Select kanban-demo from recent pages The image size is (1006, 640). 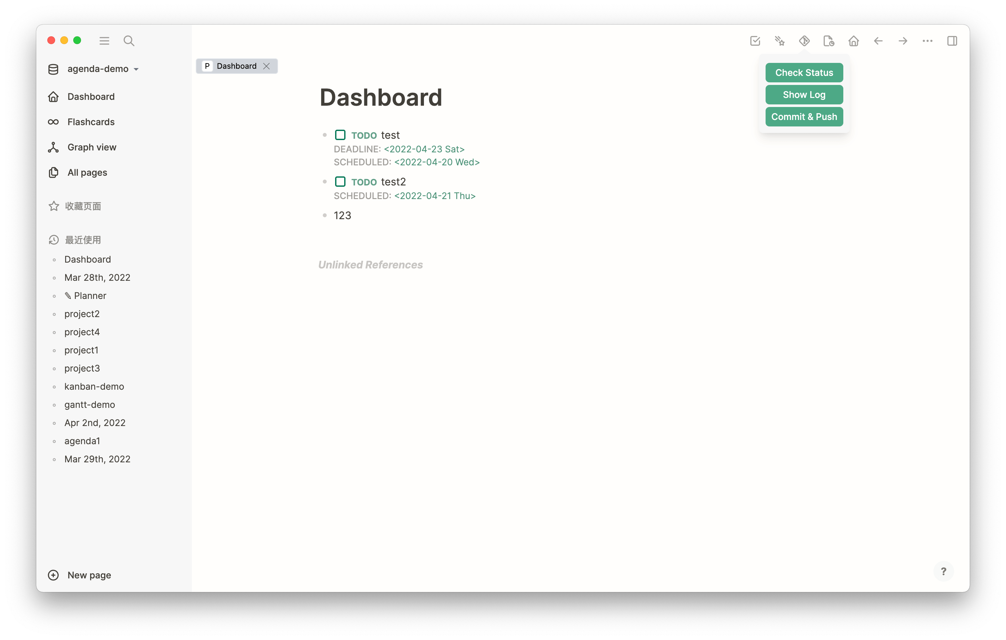click(94, 385)
